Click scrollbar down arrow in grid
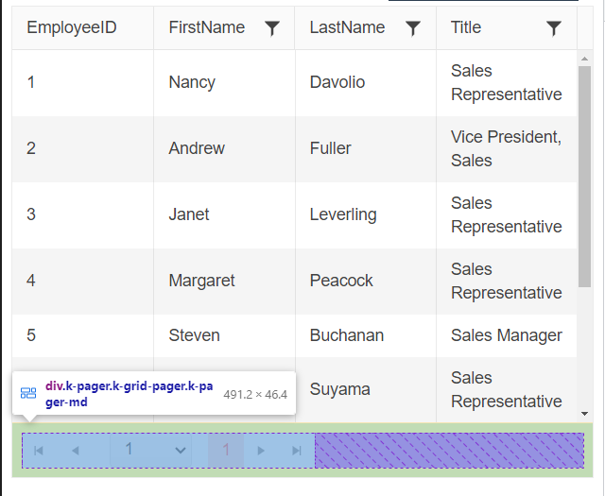This screenshot has height=496, width=605. [584, 414]
